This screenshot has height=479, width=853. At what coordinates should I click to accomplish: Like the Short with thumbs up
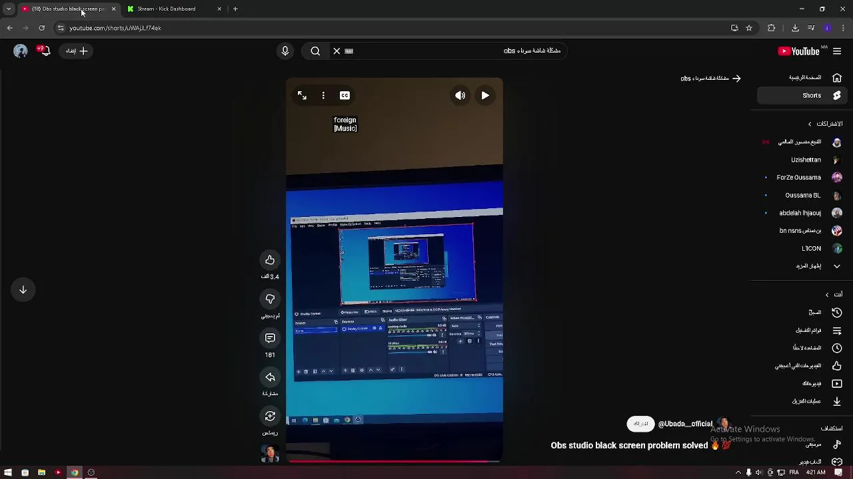click(x=270, y=260)
